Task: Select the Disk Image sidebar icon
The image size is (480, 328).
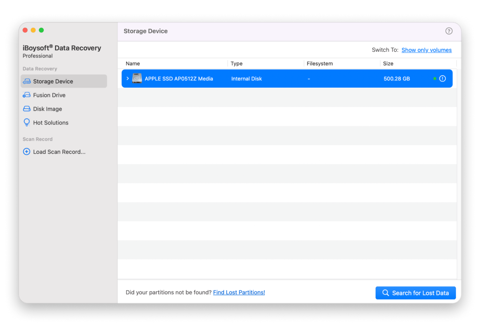Action: click(x=27, y=109)
